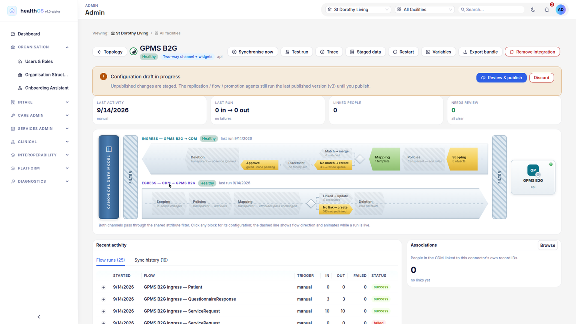This screenshot has height=324, width=576.
Task: Open the Canonical Data Model block
Action: tap(109, 177)
